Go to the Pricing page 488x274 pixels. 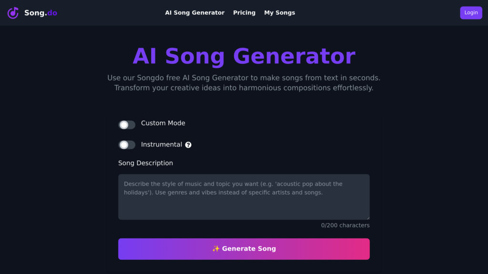244,13
